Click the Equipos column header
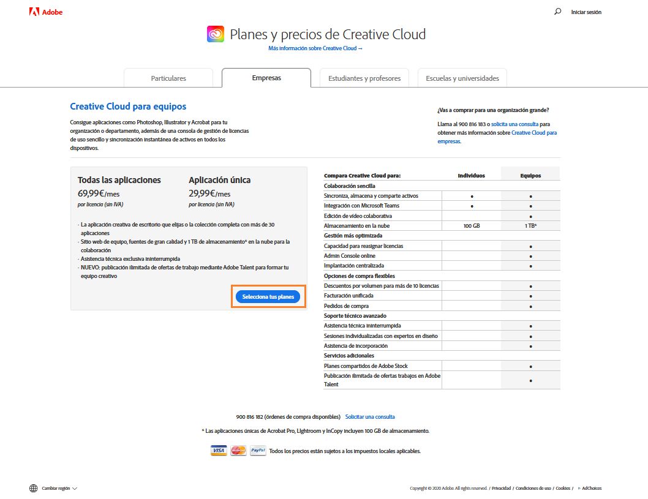This screenshot has height=499, width=648. pos(530,176)
